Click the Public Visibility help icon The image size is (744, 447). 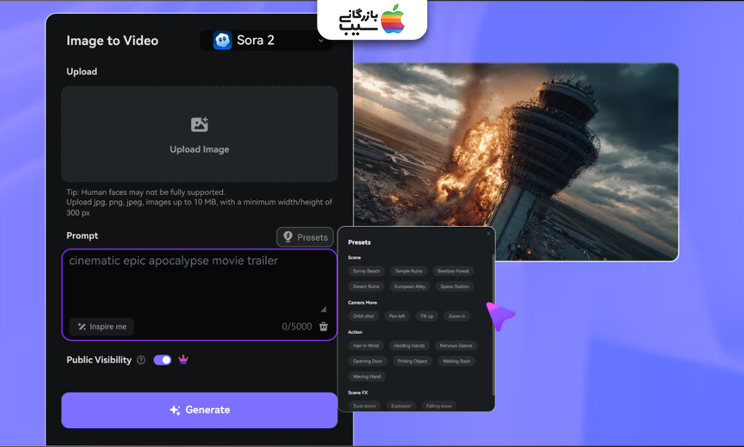click(141, 360)
